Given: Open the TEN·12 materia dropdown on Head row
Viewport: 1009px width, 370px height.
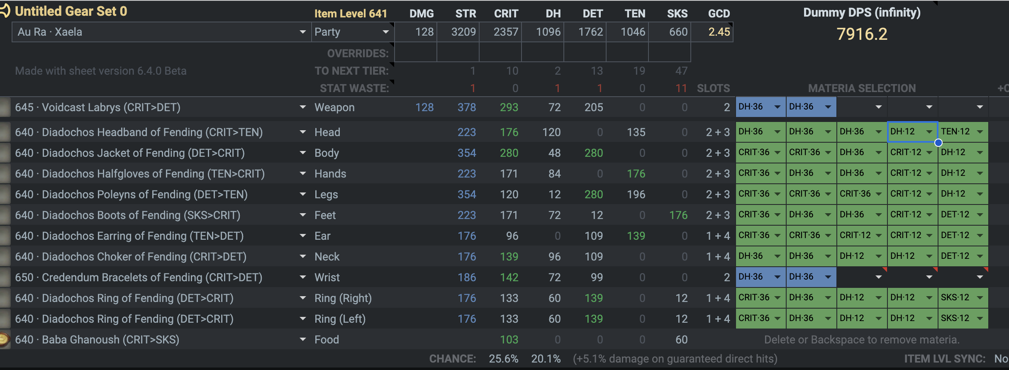Looking at the screenshot, I should tap(980, 132).
